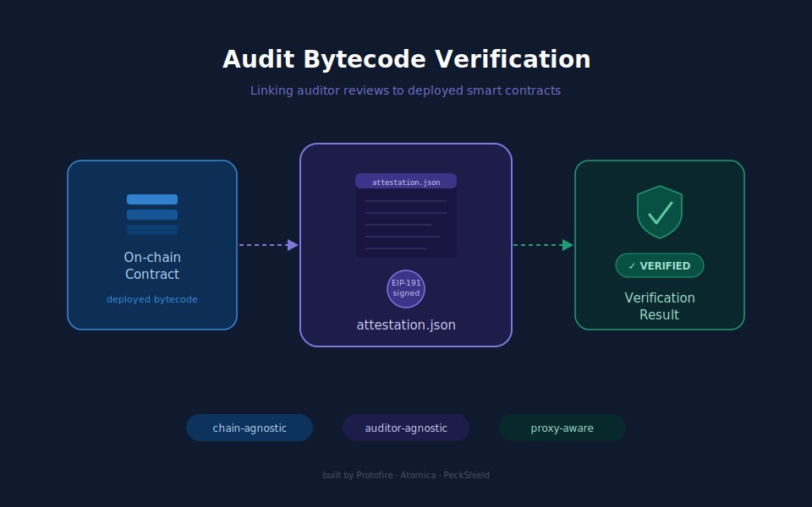The image size is (812, 507).
Task: Click the auditor-agnostic tag
Action: pos(406,428)
